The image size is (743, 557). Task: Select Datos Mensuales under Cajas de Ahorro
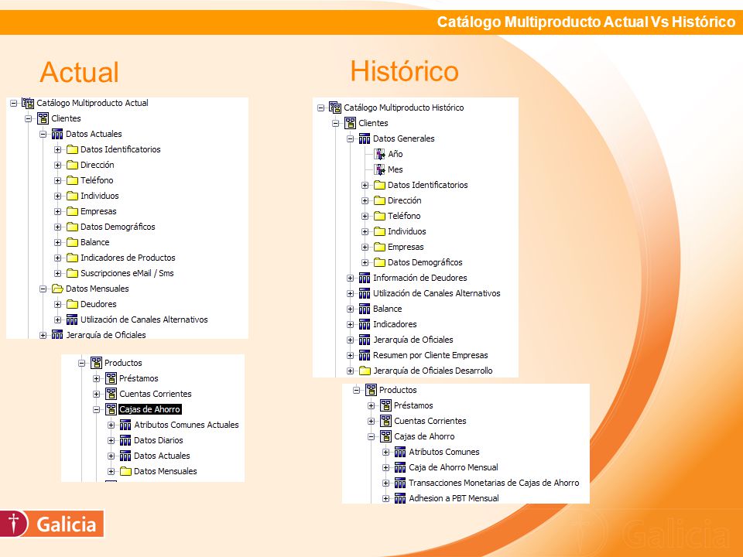coord(166,471)
